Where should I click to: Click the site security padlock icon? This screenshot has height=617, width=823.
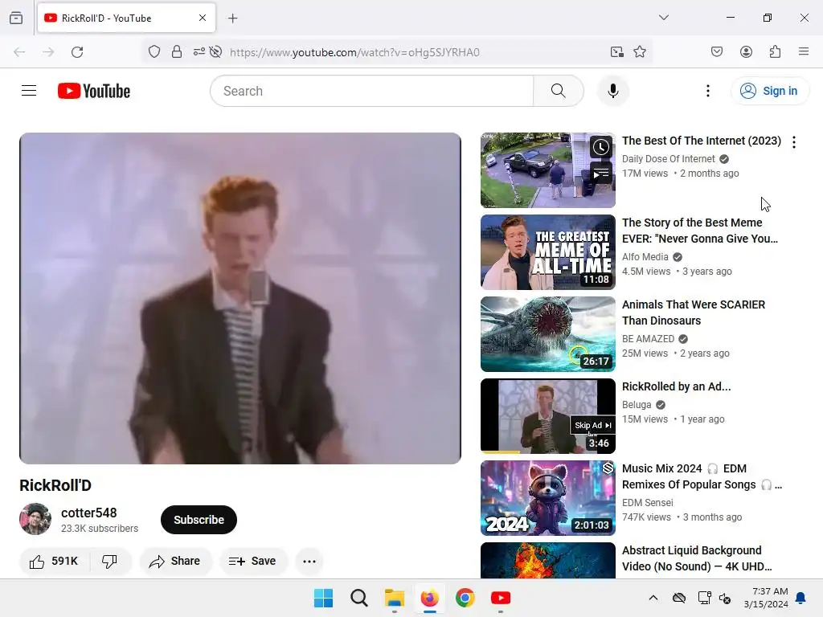point(177,52)
